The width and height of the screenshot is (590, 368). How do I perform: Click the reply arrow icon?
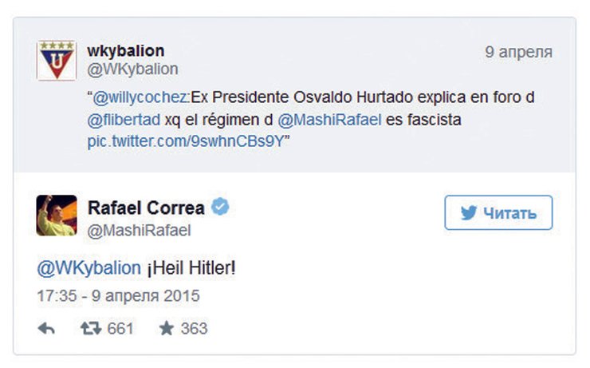[x=46, y=329]
